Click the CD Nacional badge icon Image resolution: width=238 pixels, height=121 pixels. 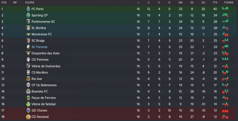28,117
